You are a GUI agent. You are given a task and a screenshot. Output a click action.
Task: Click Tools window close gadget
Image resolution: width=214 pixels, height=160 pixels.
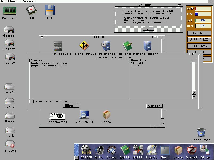click(42, 37)
